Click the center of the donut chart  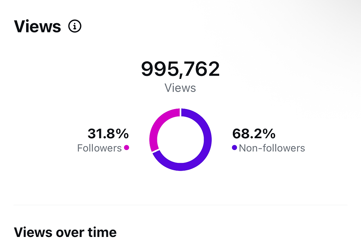[180, 140]
